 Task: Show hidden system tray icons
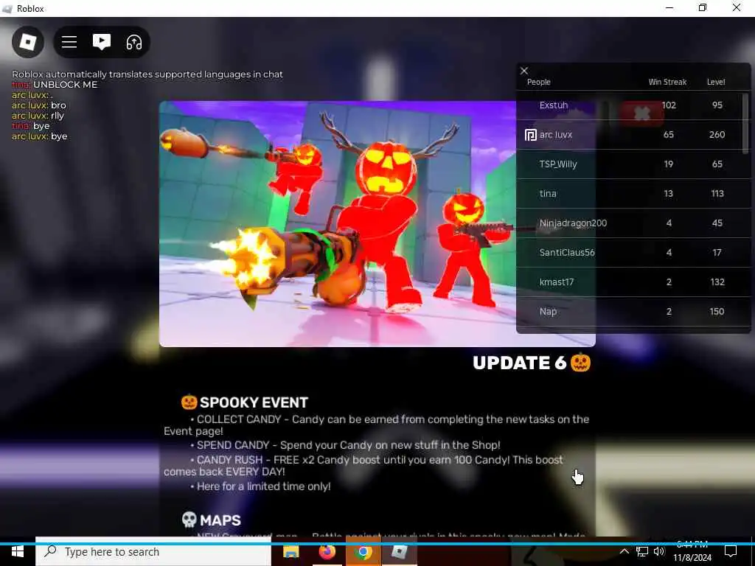[x=624, y=551]
